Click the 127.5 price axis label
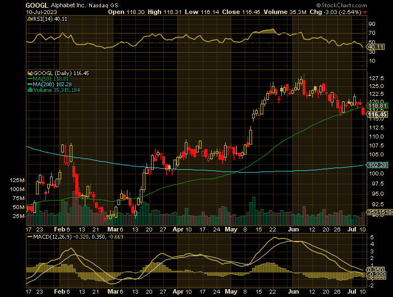 point(376,78)
